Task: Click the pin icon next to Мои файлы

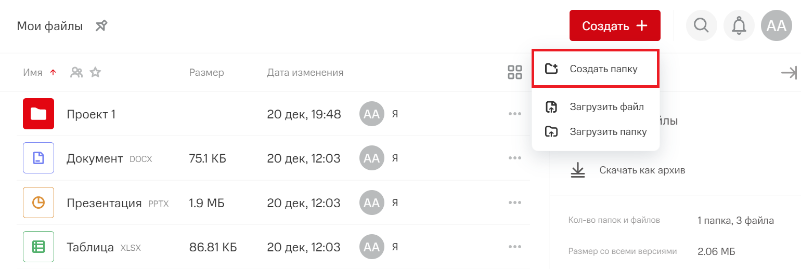Action: (101, 25)
